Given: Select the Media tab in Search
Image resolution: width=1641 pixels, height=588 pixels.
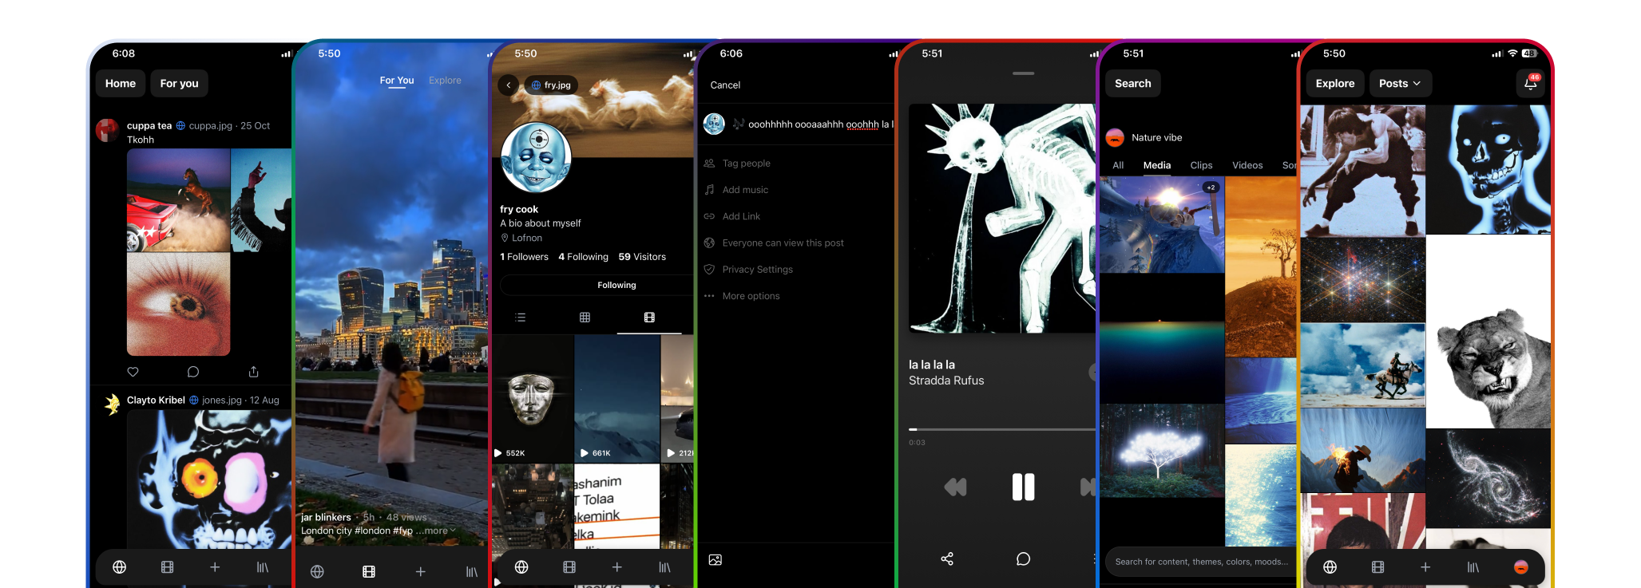Looking at the screenshot, I should (1157, 165).
